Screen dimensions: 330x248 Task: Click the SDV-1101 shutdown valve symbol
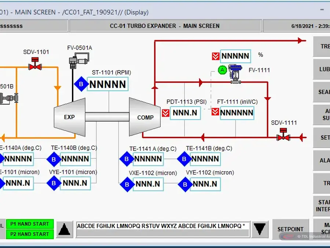[x=35, y=64]
